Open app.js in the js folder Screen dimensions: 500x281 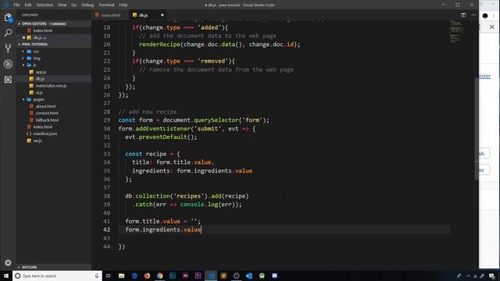click(41, 72)
